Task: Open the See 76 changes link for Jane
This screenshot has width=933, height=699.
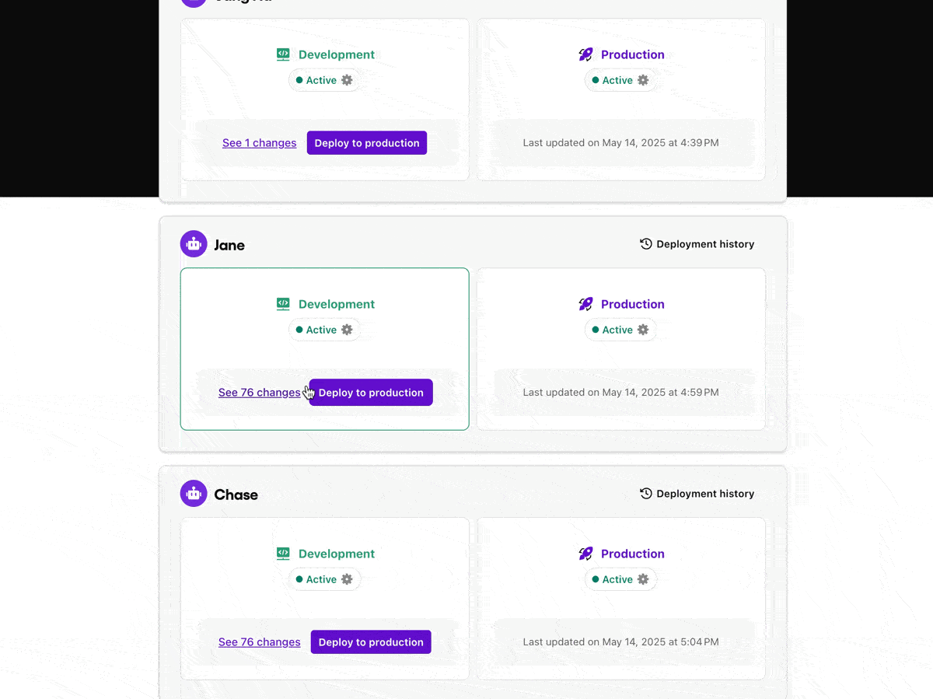Action: pyautogui.click(x=259, y=393)
